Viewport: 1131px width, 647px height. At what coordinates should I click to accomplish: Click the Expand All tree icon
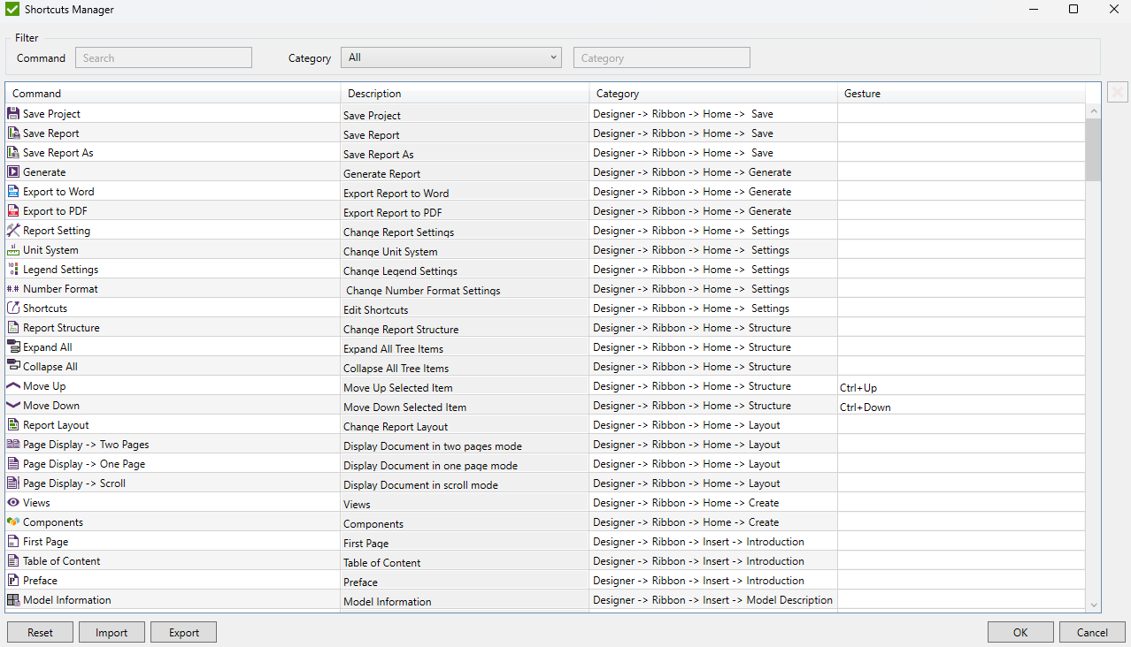click(x=12, y=346)
